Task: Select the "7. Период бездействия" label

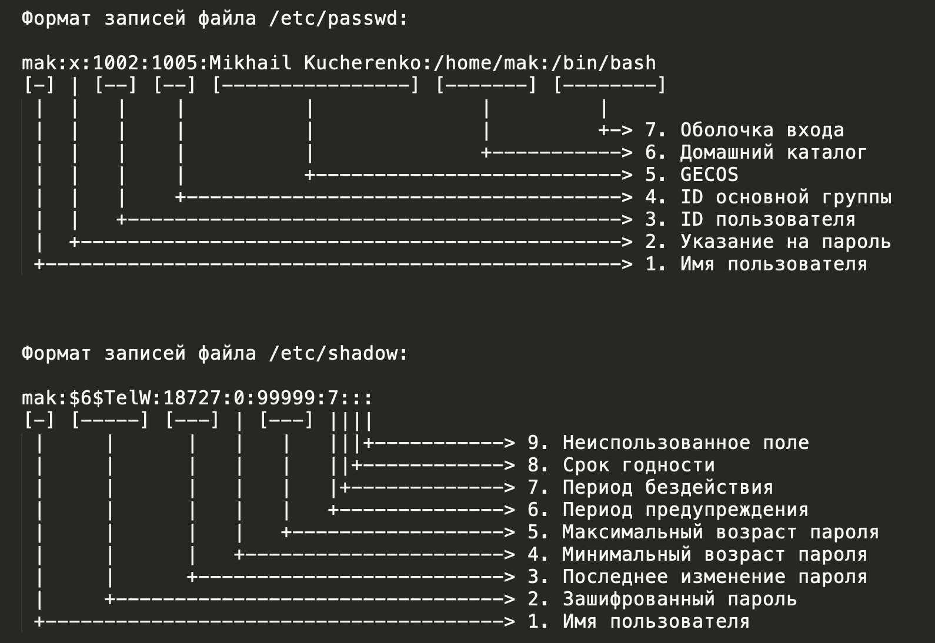Action: 650,487
